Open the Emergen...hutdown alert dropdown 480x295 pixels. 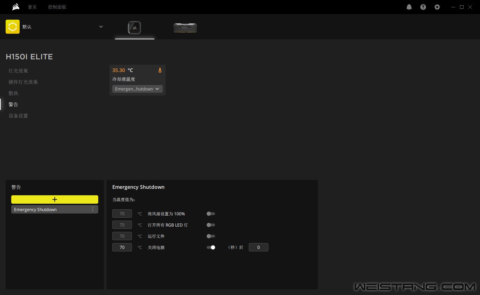(x=138, y=89)
